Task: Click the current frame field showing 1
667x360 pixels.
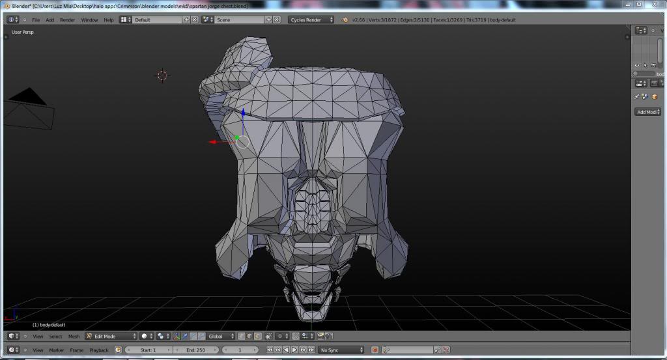Action: pyautogui.click(x=240, y=350)
